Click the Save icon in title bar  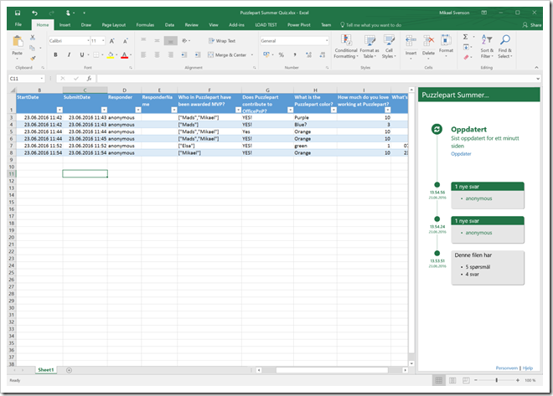pos(18,14)
